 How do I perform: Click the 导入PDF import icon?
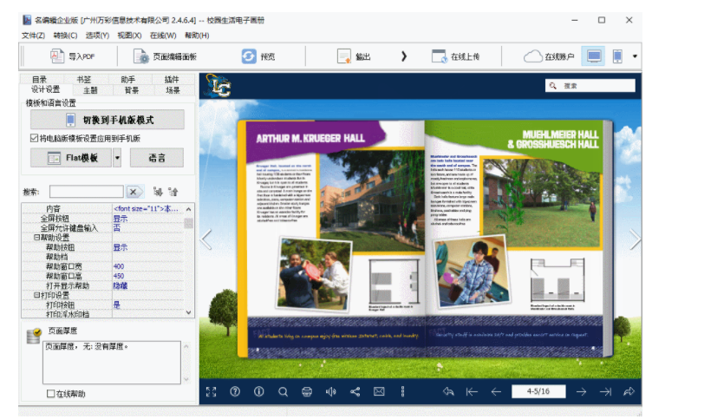coord(57,56)
